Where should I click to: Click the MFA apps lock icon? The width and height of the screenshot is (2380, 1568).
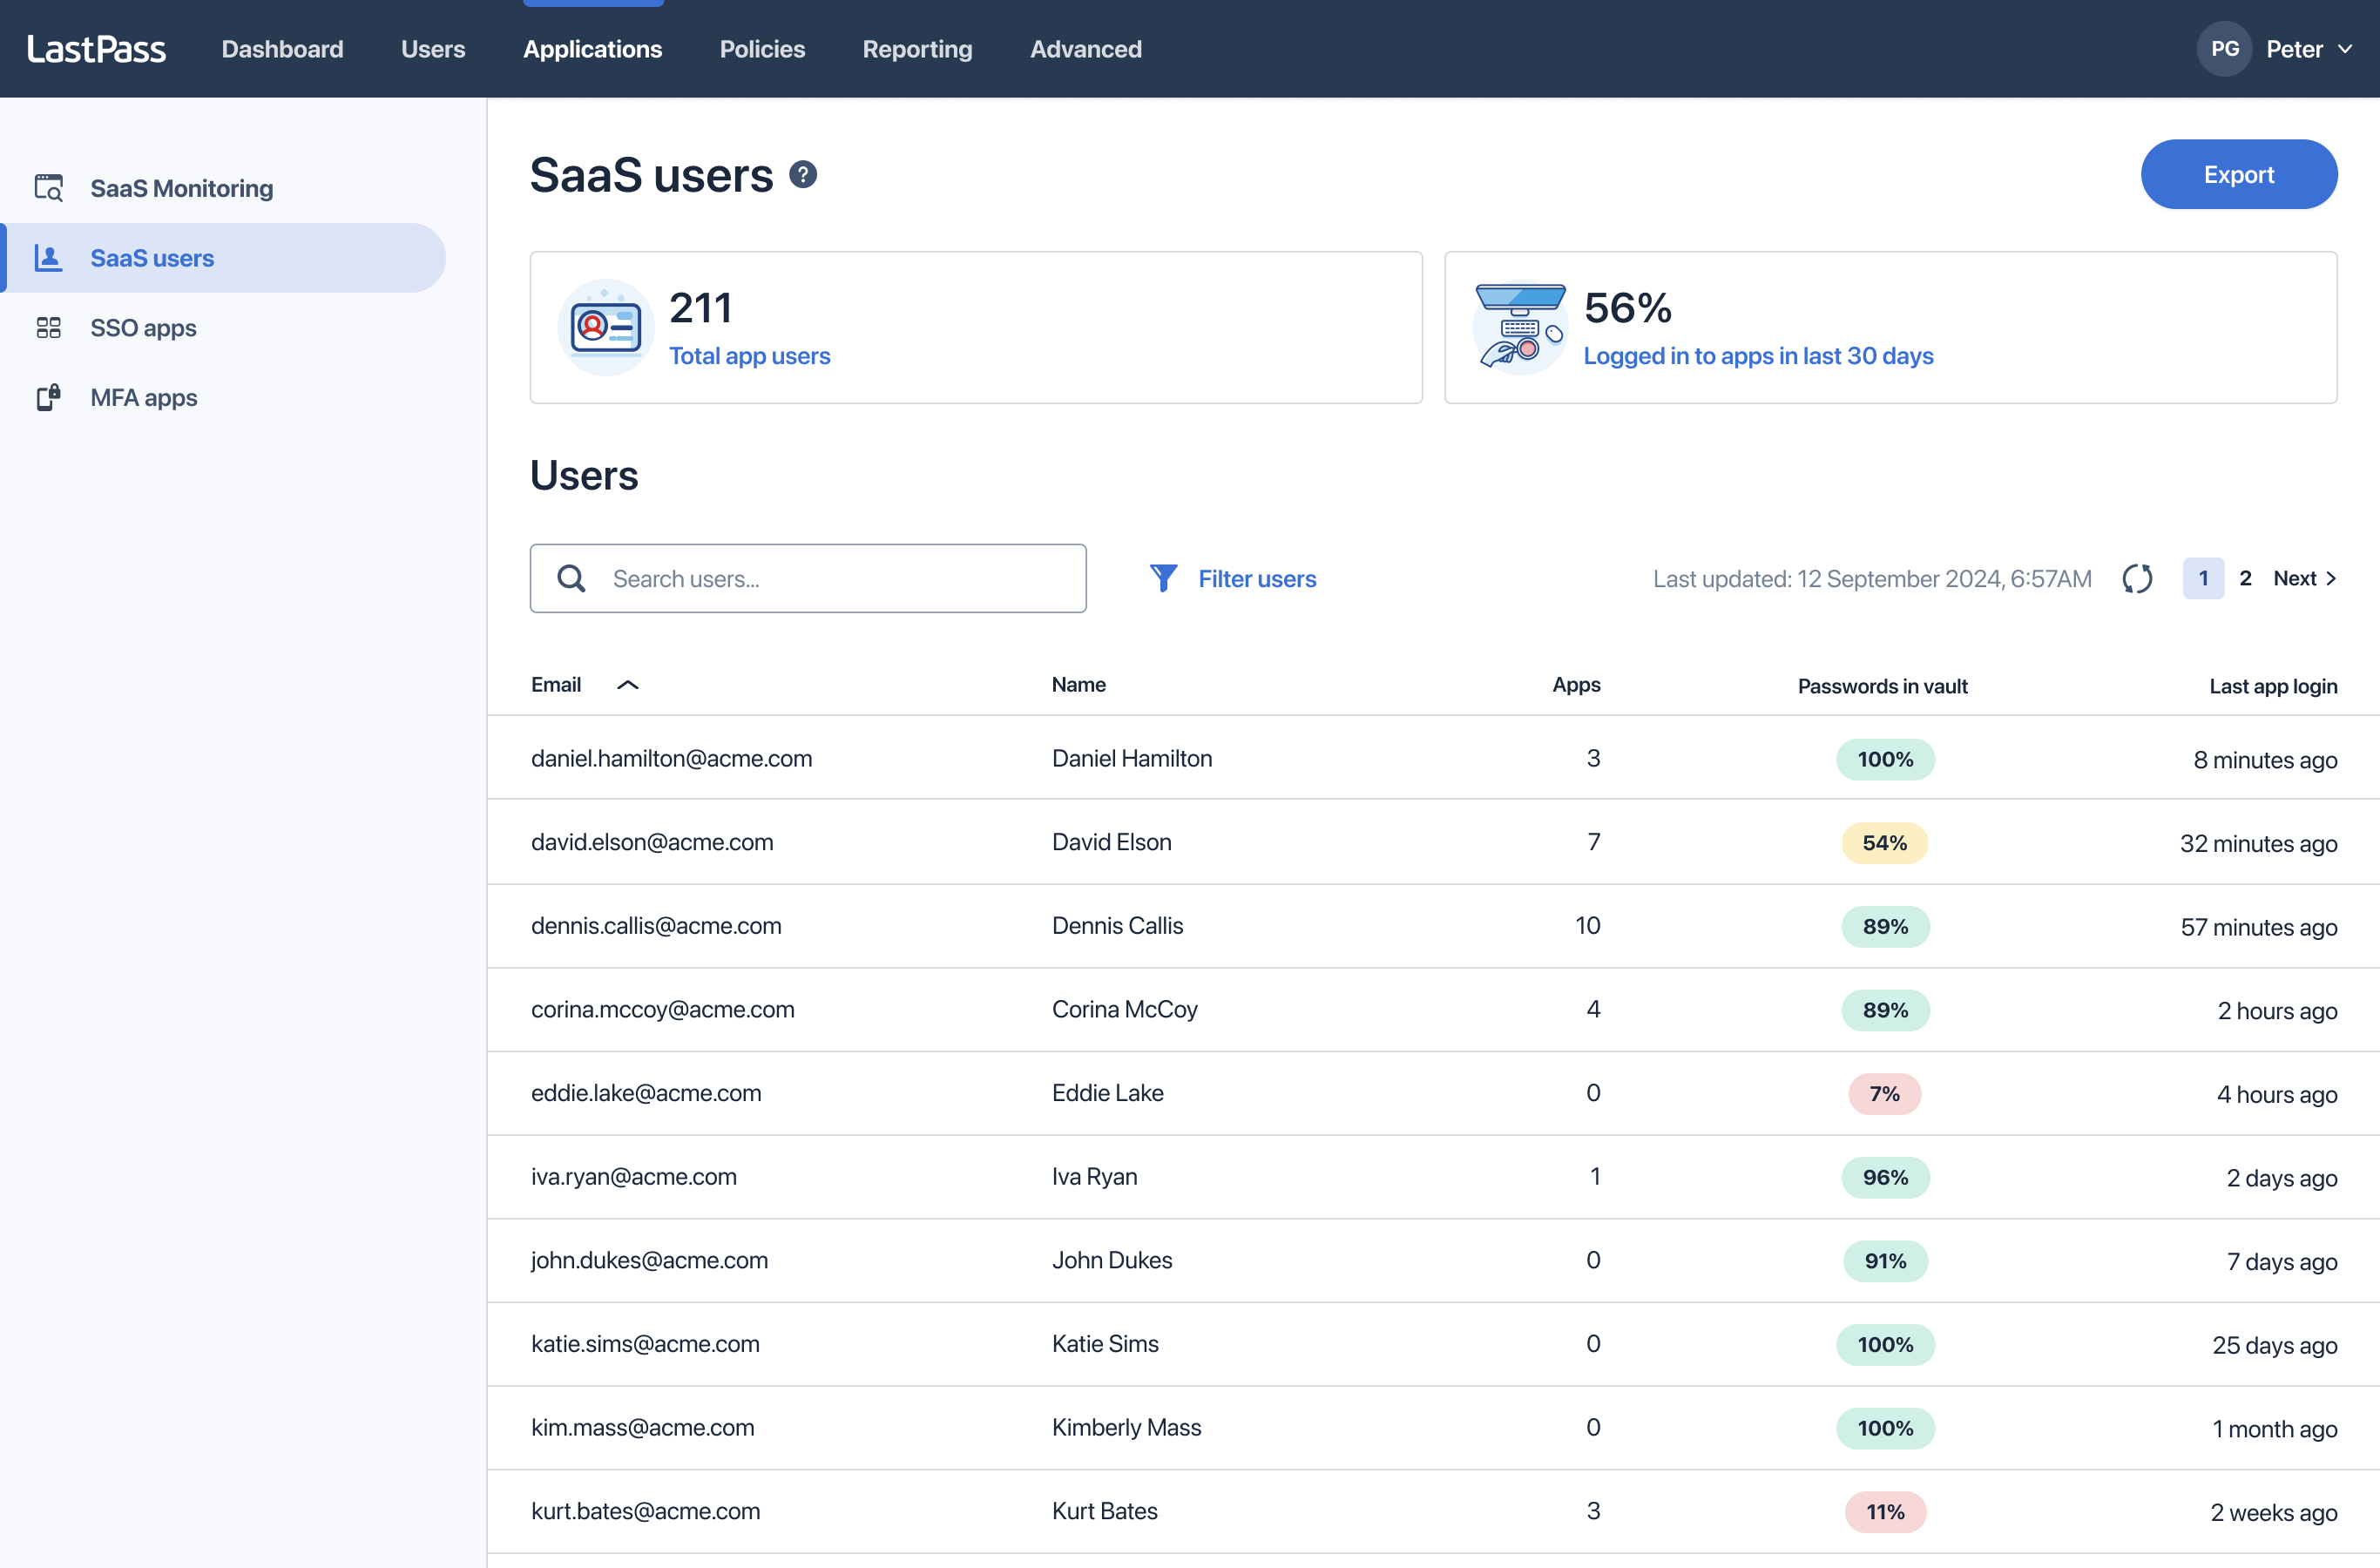[48, 398]
